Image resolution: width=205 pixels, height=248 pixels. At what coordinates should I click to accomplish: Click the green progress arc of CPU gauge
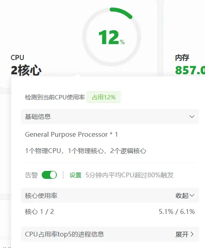(x=122, y=12)
